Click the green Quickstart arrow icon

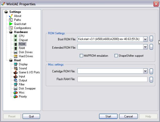(11, 24)
